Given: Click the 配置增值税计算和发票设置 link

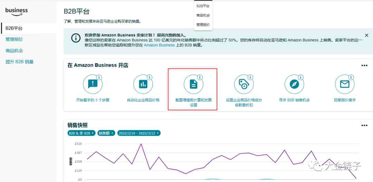Looking at the screenshot, I should pos(193,102).
